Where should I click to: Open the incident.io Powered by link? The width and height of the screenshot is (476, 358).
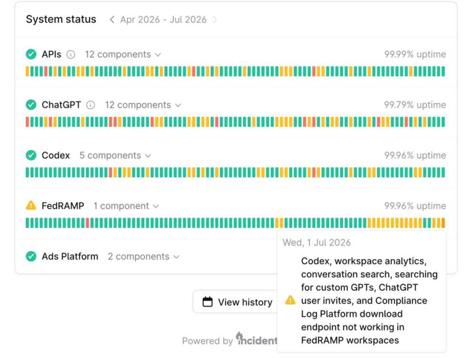(229, 339)
